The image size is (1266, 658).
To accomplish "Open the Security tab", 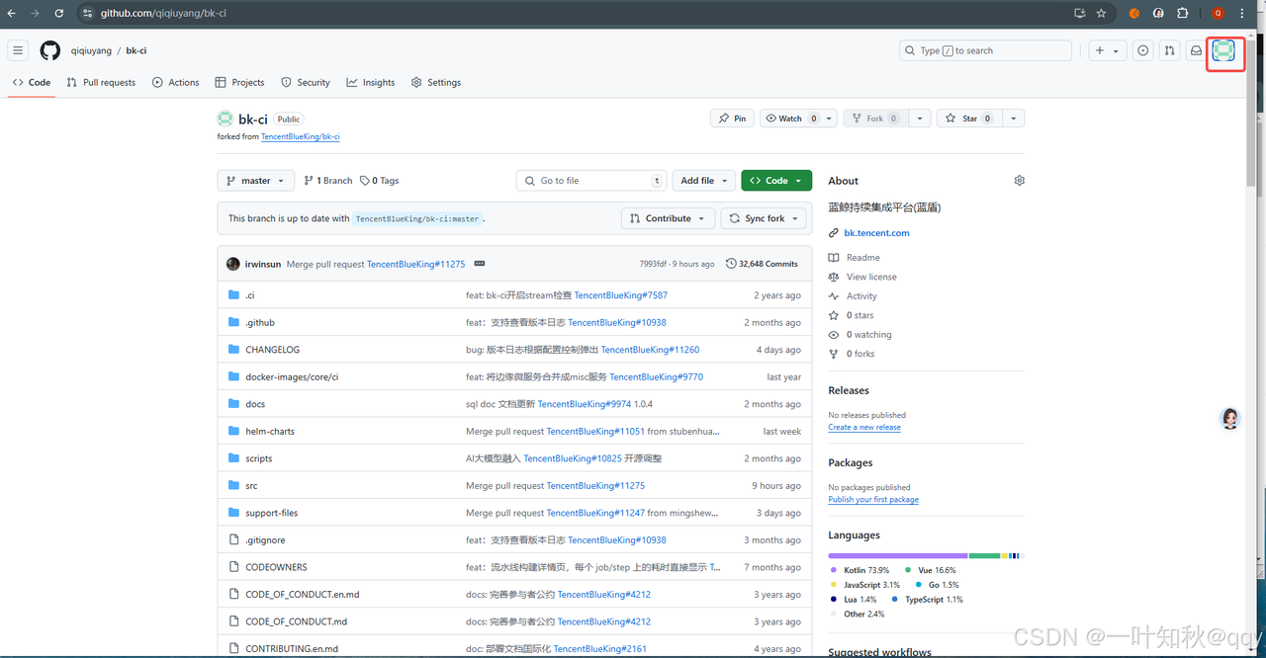I will tap(306, 83).
